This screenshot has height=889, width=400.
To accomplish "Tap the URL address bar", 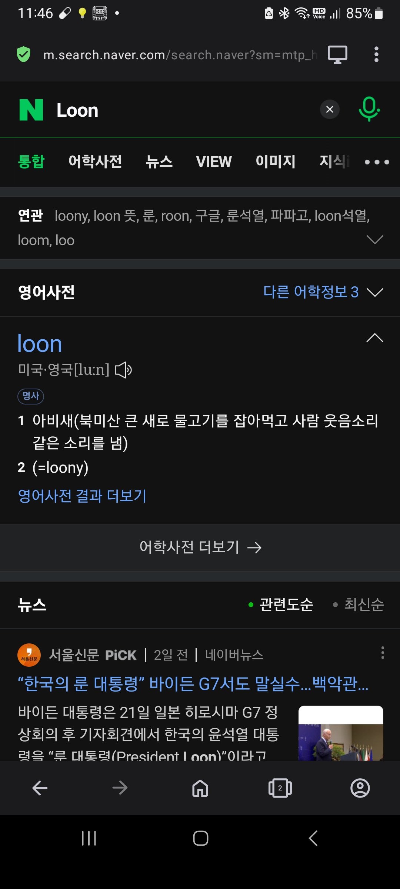I will pyautogui.click(x=180, y=55).
